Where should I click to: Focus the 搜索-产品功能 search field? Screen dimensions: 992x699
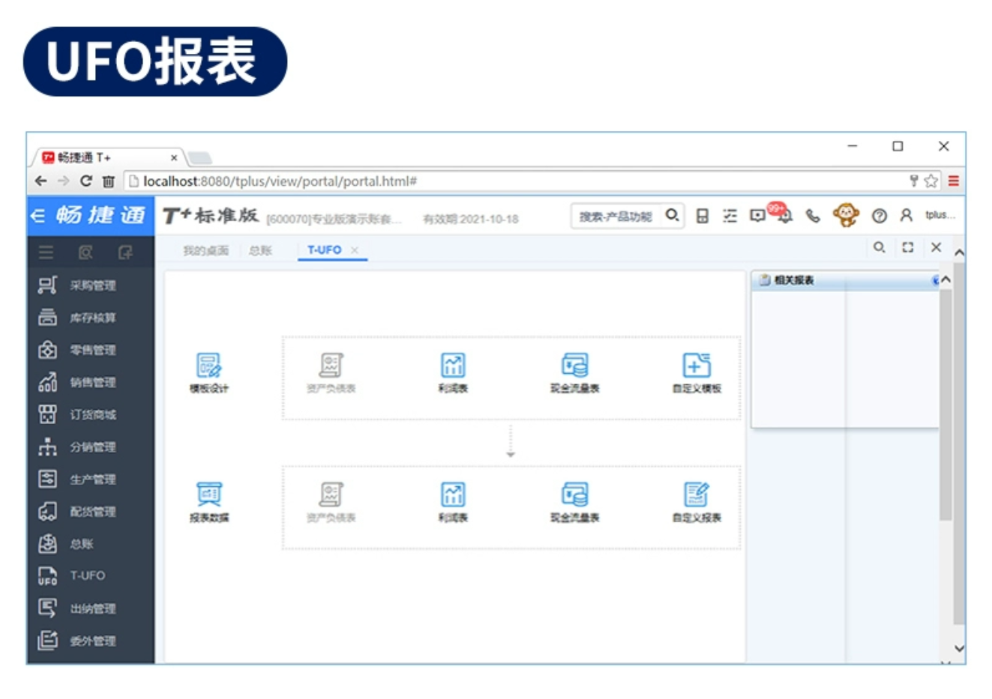tap(616, 216)
